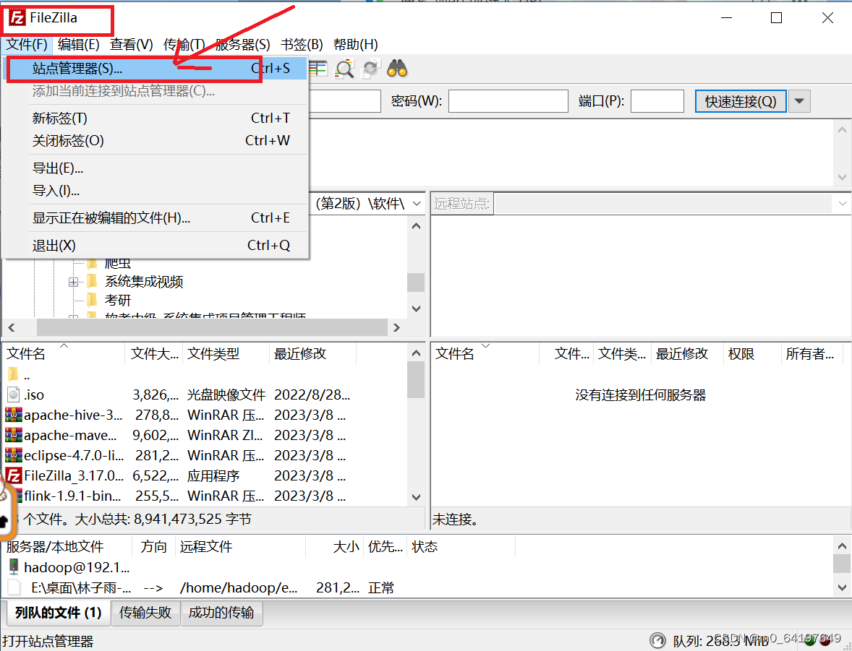
Task: Click the parent folder '..' icon
Action: [13, 375]
